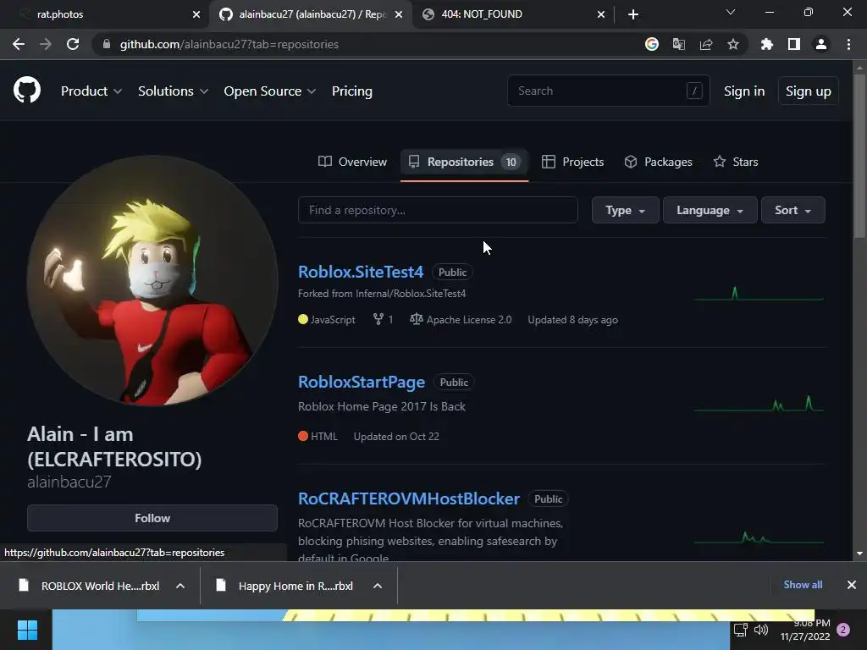Click the volume speaker tray icon

point(761,630)
